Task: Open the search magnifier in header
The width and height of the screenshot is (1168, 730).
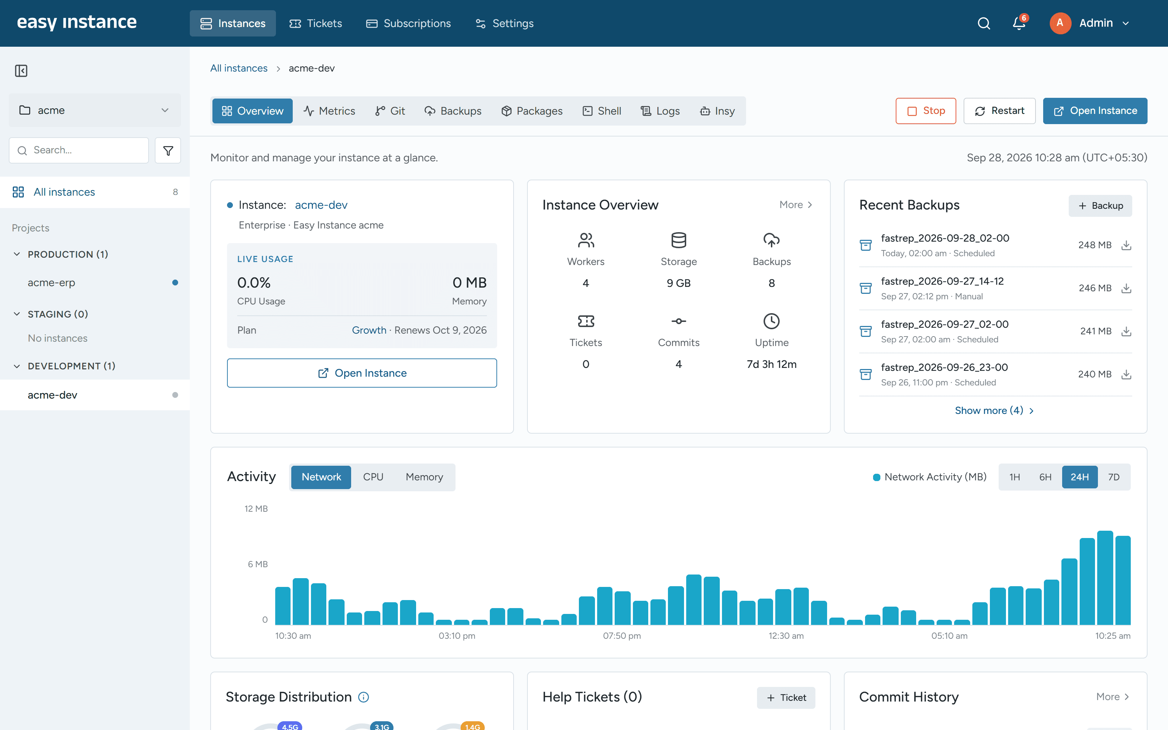Action: 984,23
